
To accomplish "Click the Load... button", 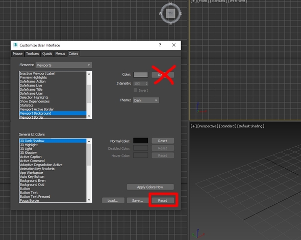I will [113, 200].
